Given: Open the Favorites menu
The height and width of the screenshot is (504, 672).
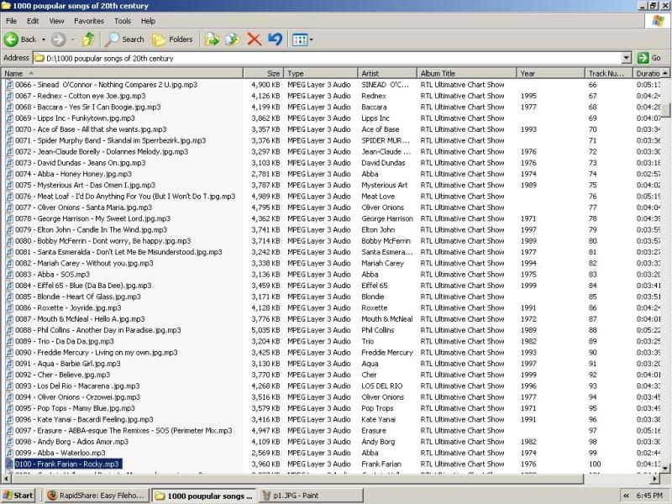Looking at the screenshot, I should [x=89, y=20].
